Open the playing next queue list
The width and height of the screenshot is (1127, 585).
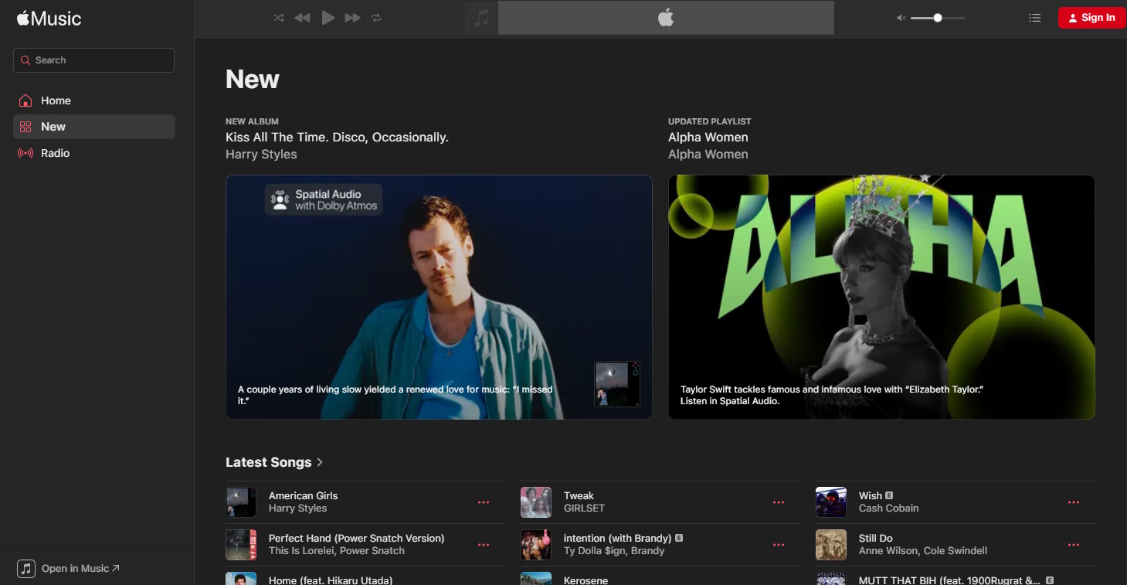click(x=1035, y=18)
